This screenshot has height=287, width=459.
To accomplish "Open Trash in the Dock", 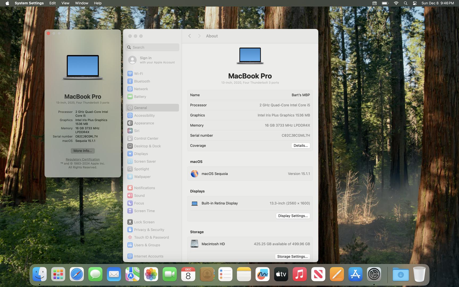I will [x=419, y=274].
